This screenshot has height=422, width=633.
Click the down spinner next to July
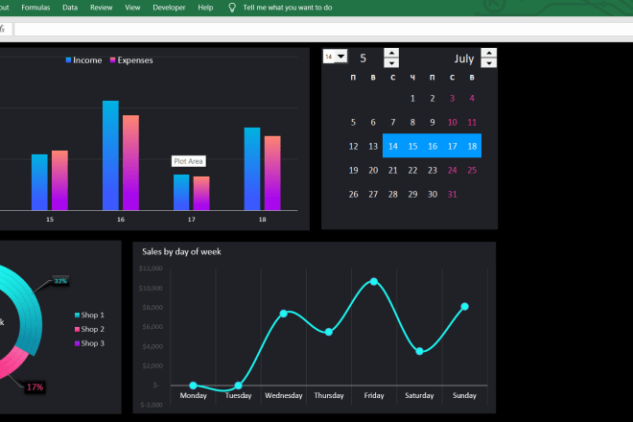(489, 63)
